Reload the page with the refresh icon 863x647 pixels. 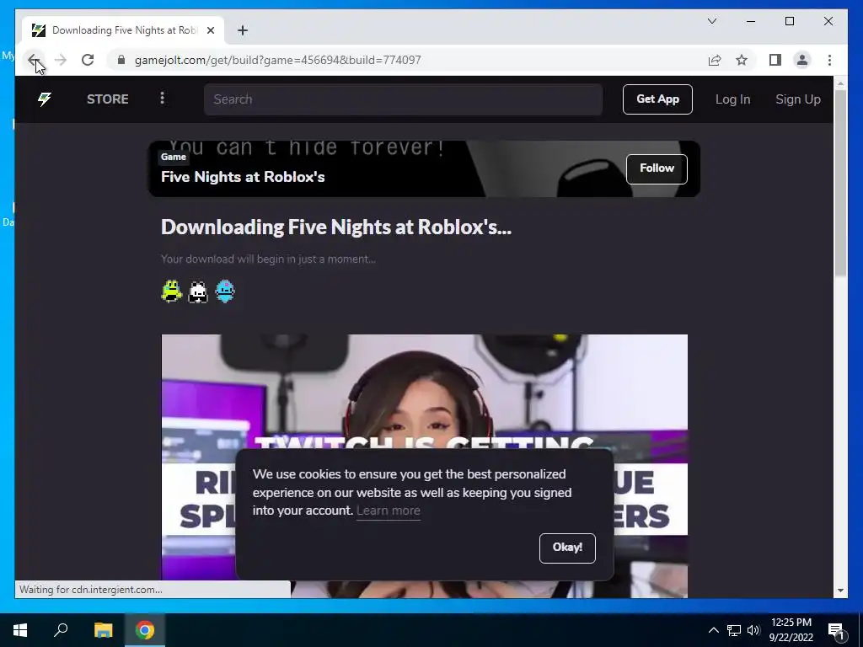pos(88,60)
